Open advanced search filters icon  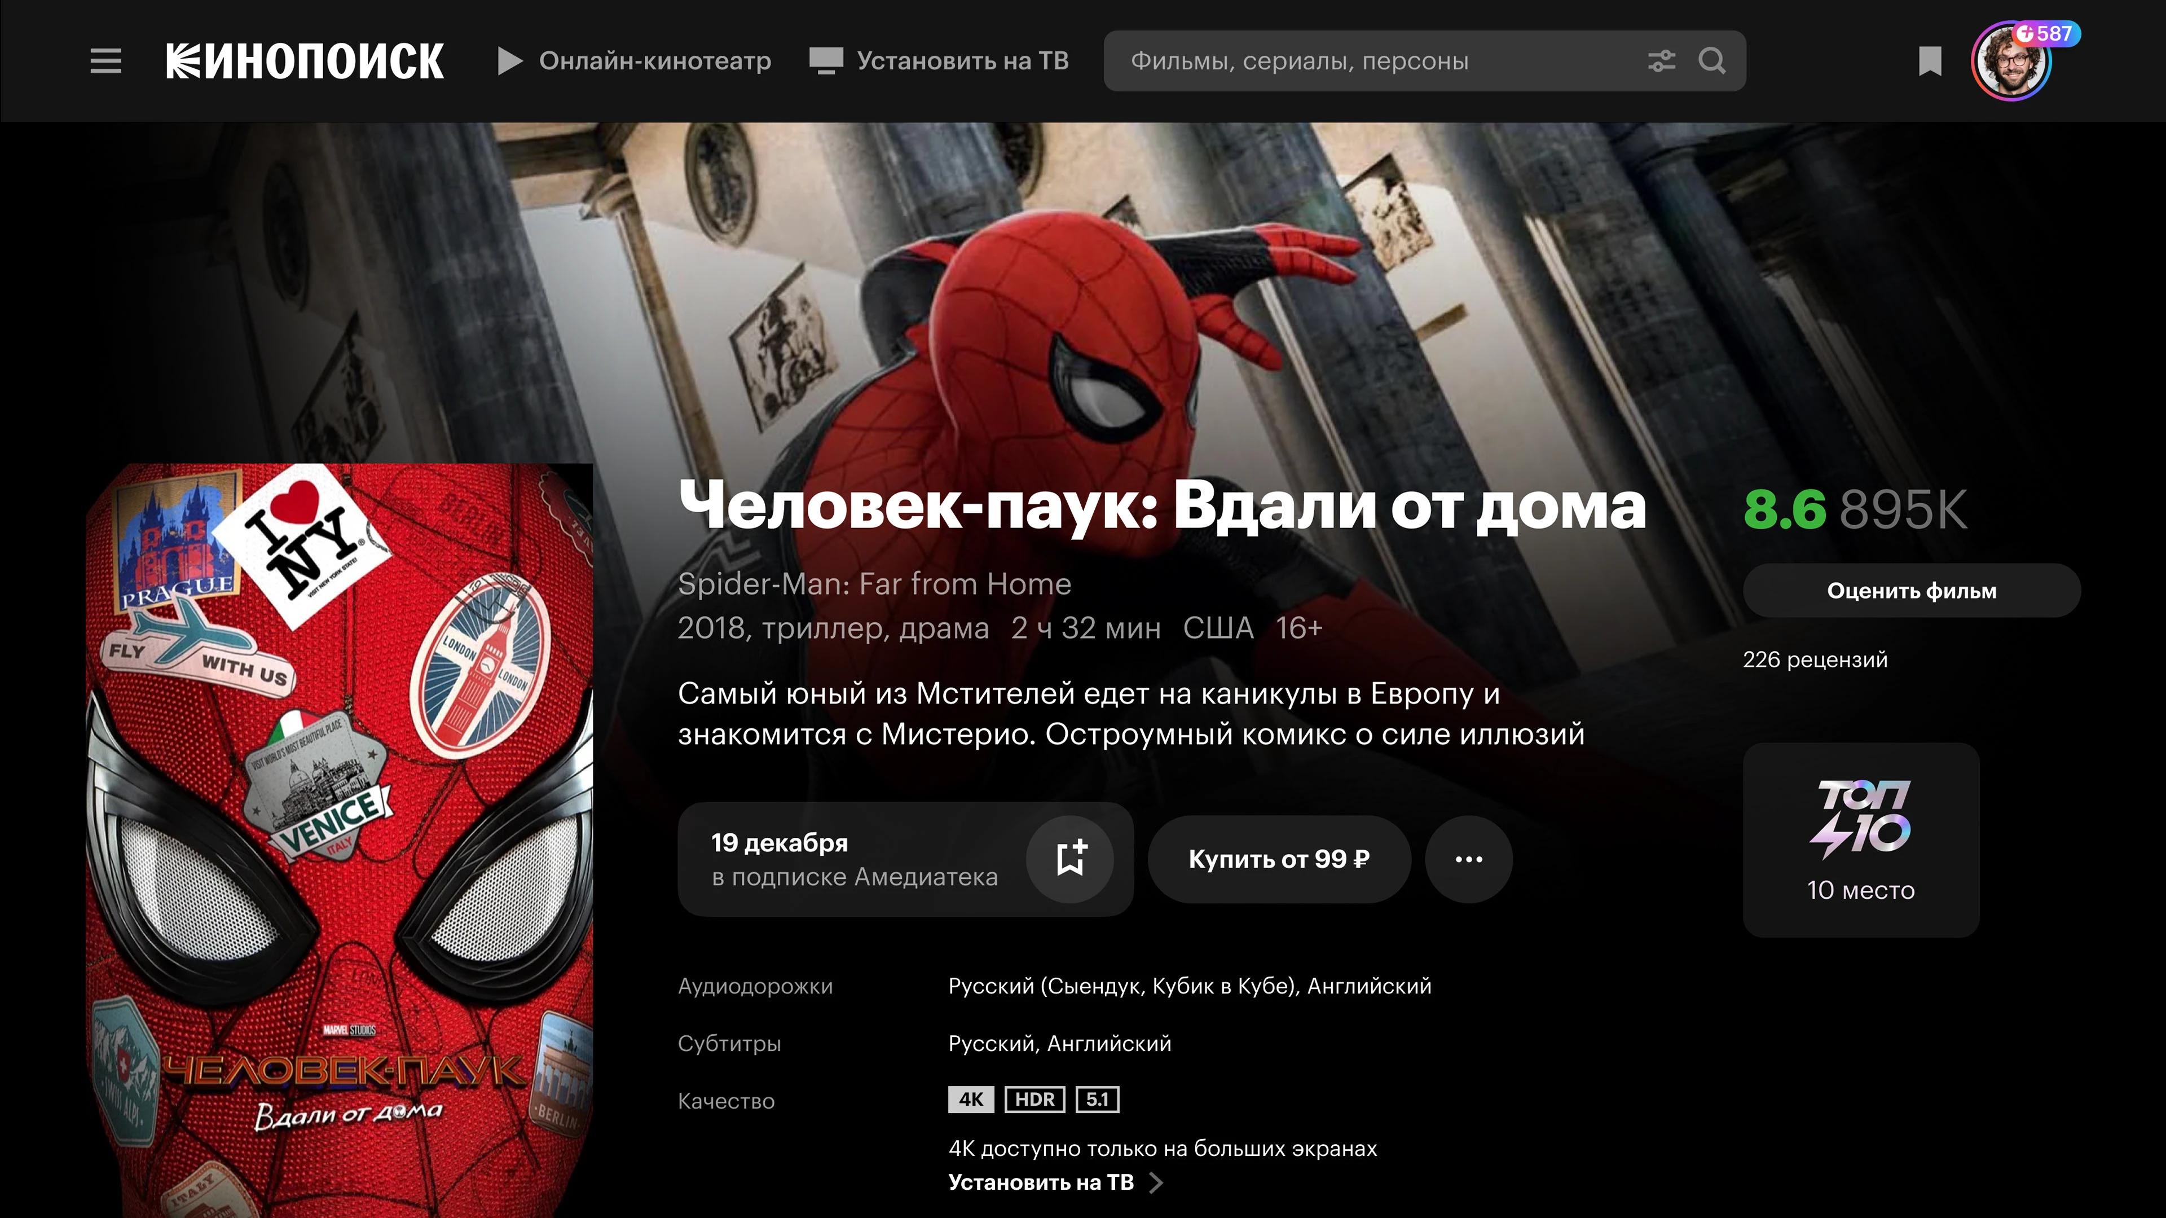1662,60
